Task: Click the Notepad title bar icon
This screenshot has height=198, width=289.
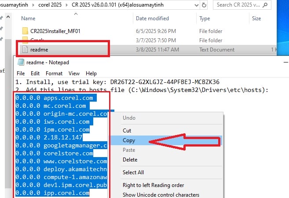Action: (21, 62)
